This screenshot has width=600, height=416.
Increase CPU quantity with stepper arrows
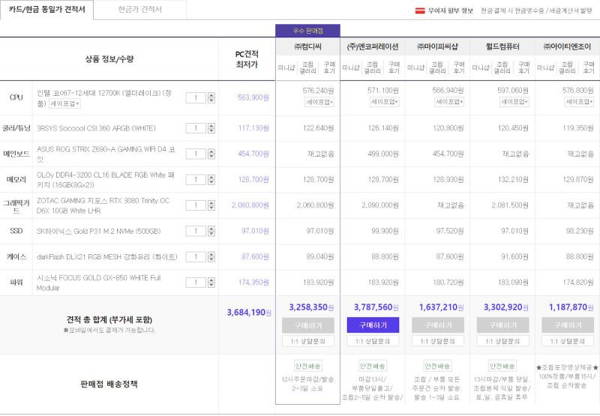pos(211,98)
